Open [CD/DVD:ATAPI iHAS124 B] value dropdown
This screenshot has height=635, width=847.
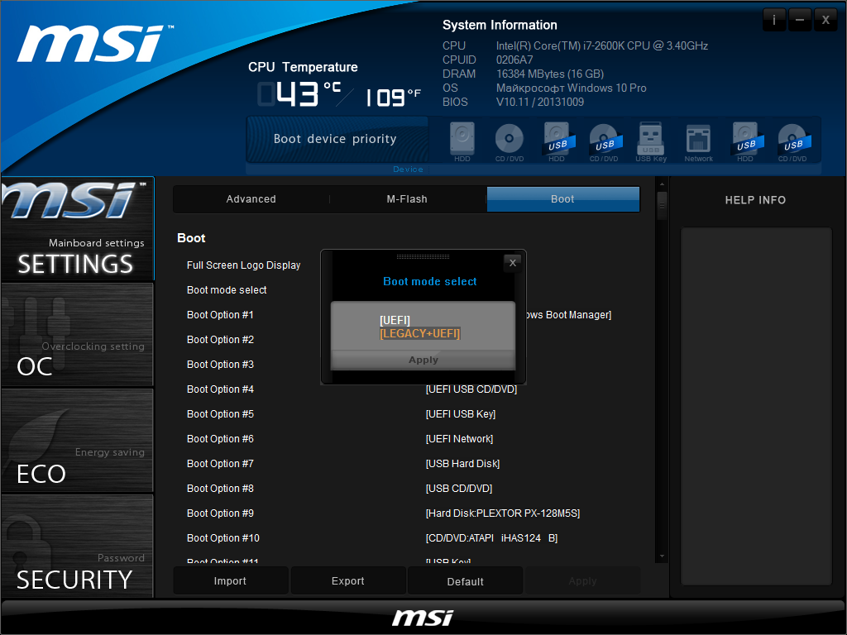click(x=491, y=538)
